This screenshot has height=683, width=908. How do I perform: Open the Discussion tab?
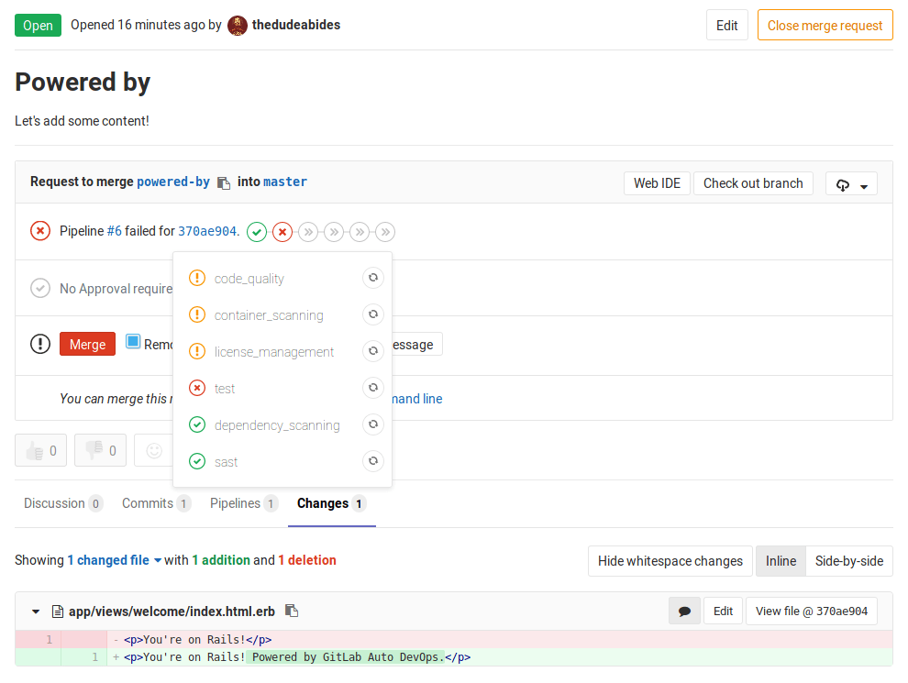61,503
